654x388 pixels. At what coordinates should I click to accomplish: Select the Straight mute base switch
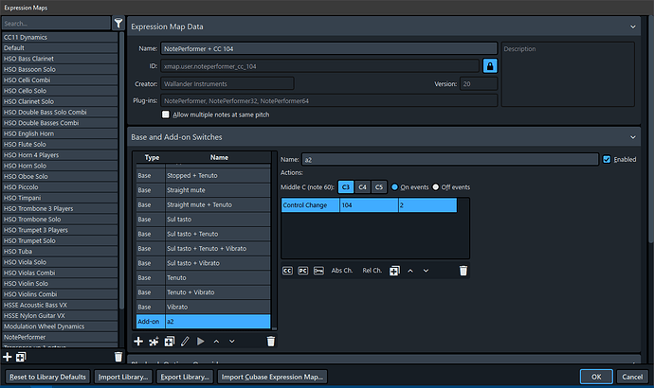tap(203, 190)
